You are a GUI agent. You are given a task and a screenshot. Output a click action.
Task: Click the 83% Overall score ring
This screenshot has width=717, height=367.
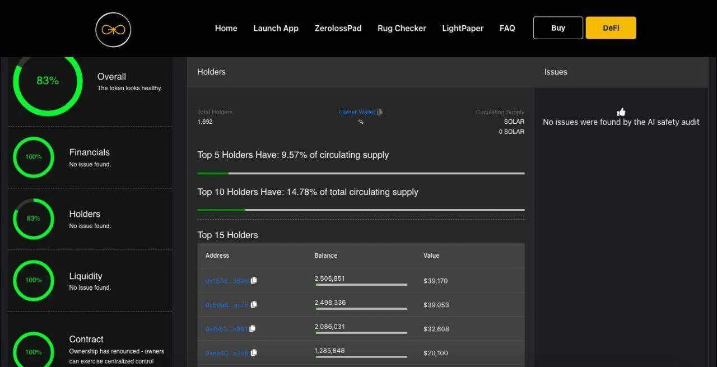coord(48,81)
